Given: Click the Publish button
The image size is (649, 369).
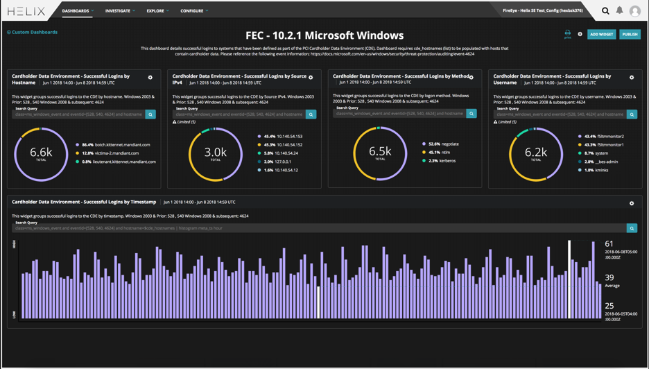Looking at the screenshot, I should pyautogui.click(x=630, y=35).
